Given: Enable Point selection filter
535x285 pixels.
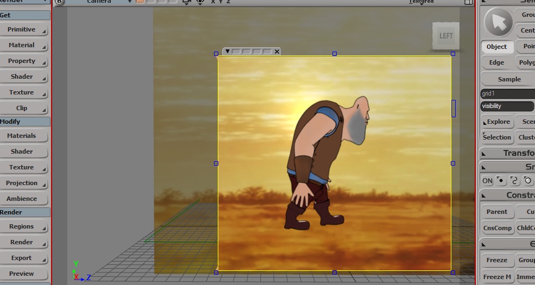Looking at the screenshot, I should tap(526, 46).
